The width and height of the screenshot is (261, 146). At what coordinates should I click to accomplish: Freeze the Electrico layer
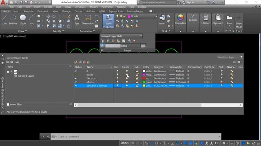pyautogui.click(x=127, y=78)
